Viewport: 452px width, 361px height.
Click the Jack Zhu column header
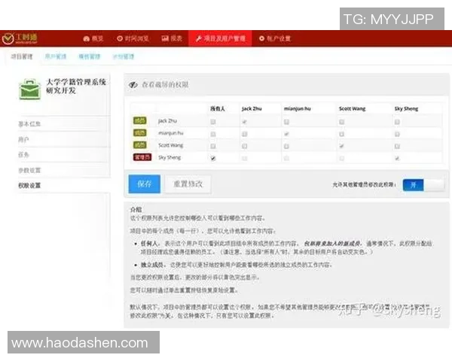coord(252,108)
